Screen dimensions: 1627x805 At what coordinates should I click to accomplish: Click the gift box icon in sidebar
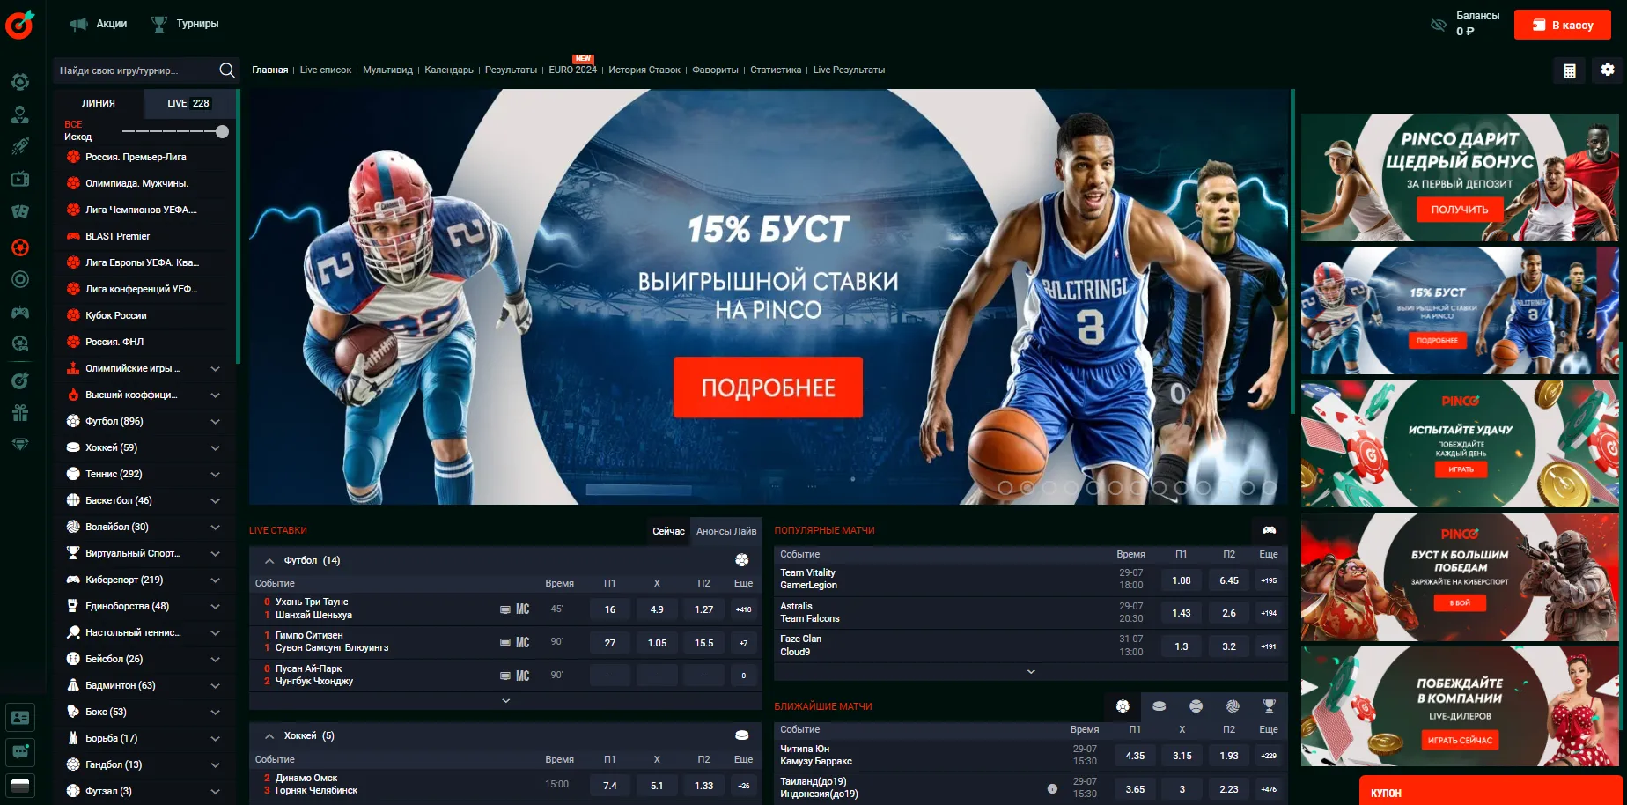point(20,412)
